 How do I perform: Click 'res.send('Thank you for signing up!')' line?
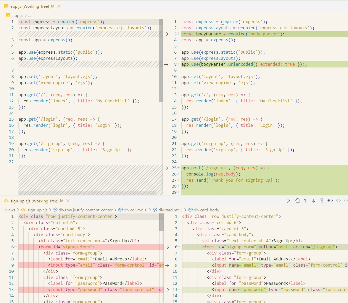pos(233,180)
